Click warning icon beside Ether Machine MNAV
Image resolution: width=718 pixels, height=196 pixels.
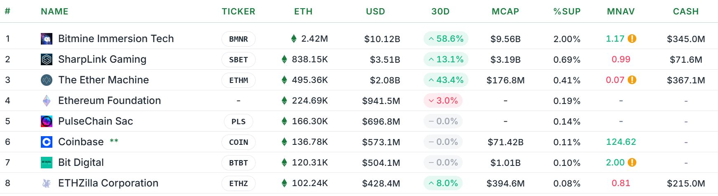[632, 80]
